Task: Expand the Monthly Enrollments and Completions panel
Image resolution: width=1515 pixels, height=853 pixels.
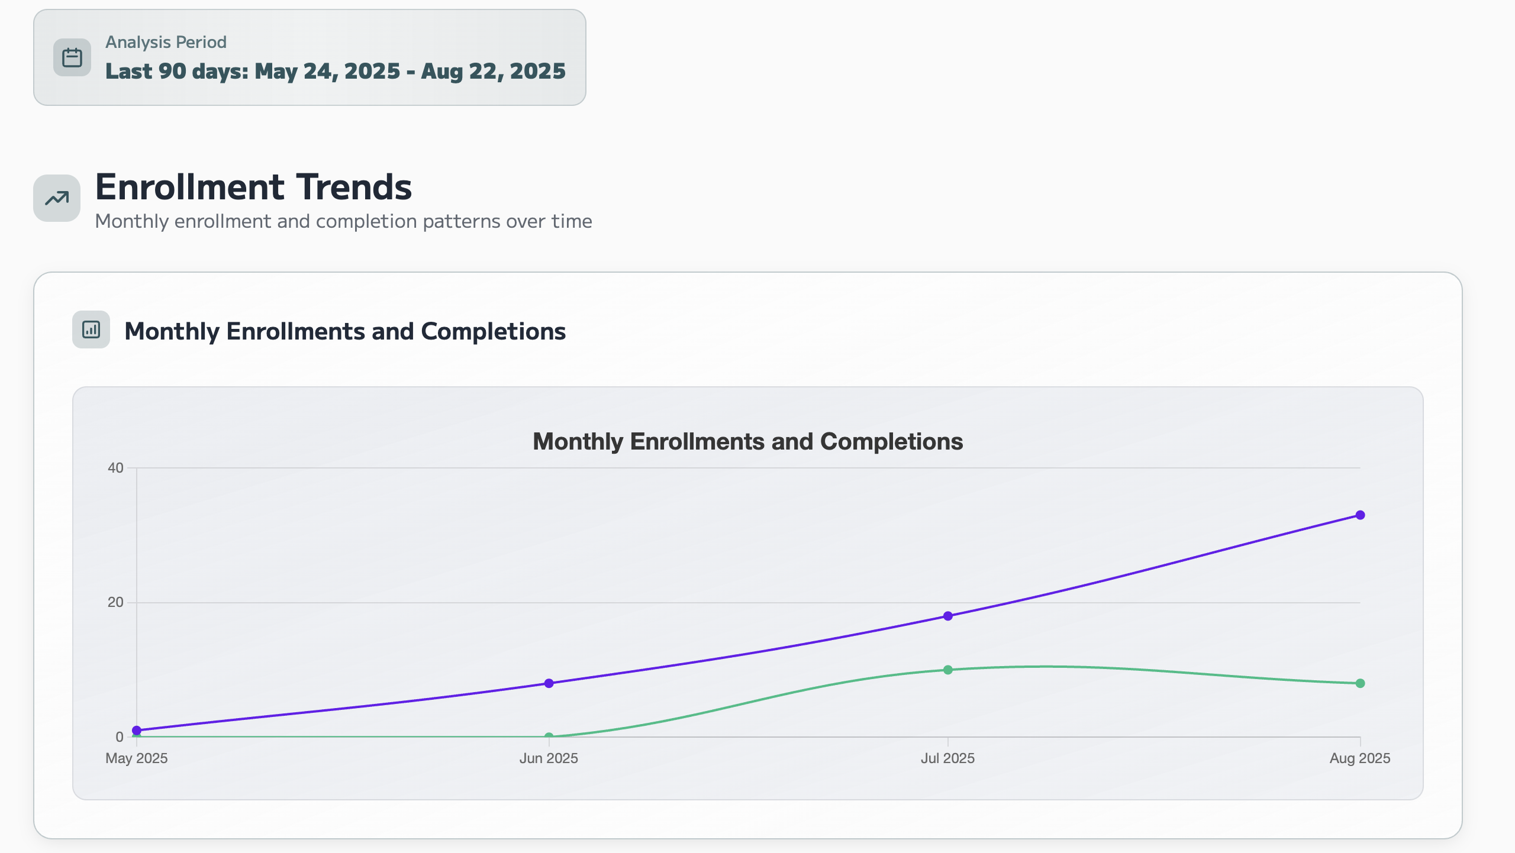Action: click(x=345, y=331)
